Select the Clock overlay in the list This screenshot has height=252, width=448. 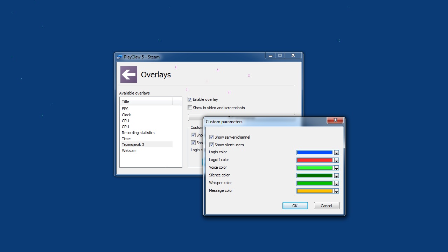pos(126,114)
